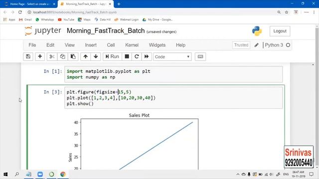Screen dimensions: 319x179
Task: Open the File menu
Action: pyautogui.click(x=32, y=45)
